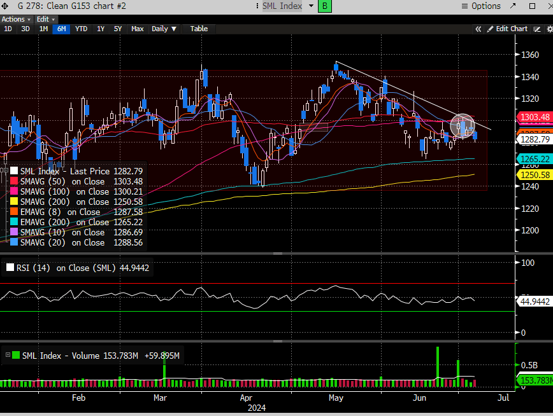The width and height of the screenshot is (553, 416).
Task: Expand the Volume legend plus box
Action: pyautogui.click(x=8, y=355)
